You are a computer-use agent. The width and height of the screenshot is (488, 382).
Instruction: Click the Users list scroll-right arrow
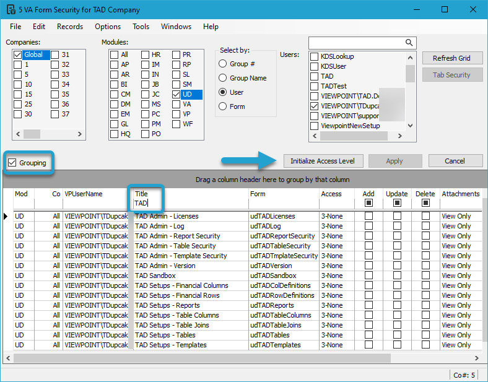[x=400, y=136]
